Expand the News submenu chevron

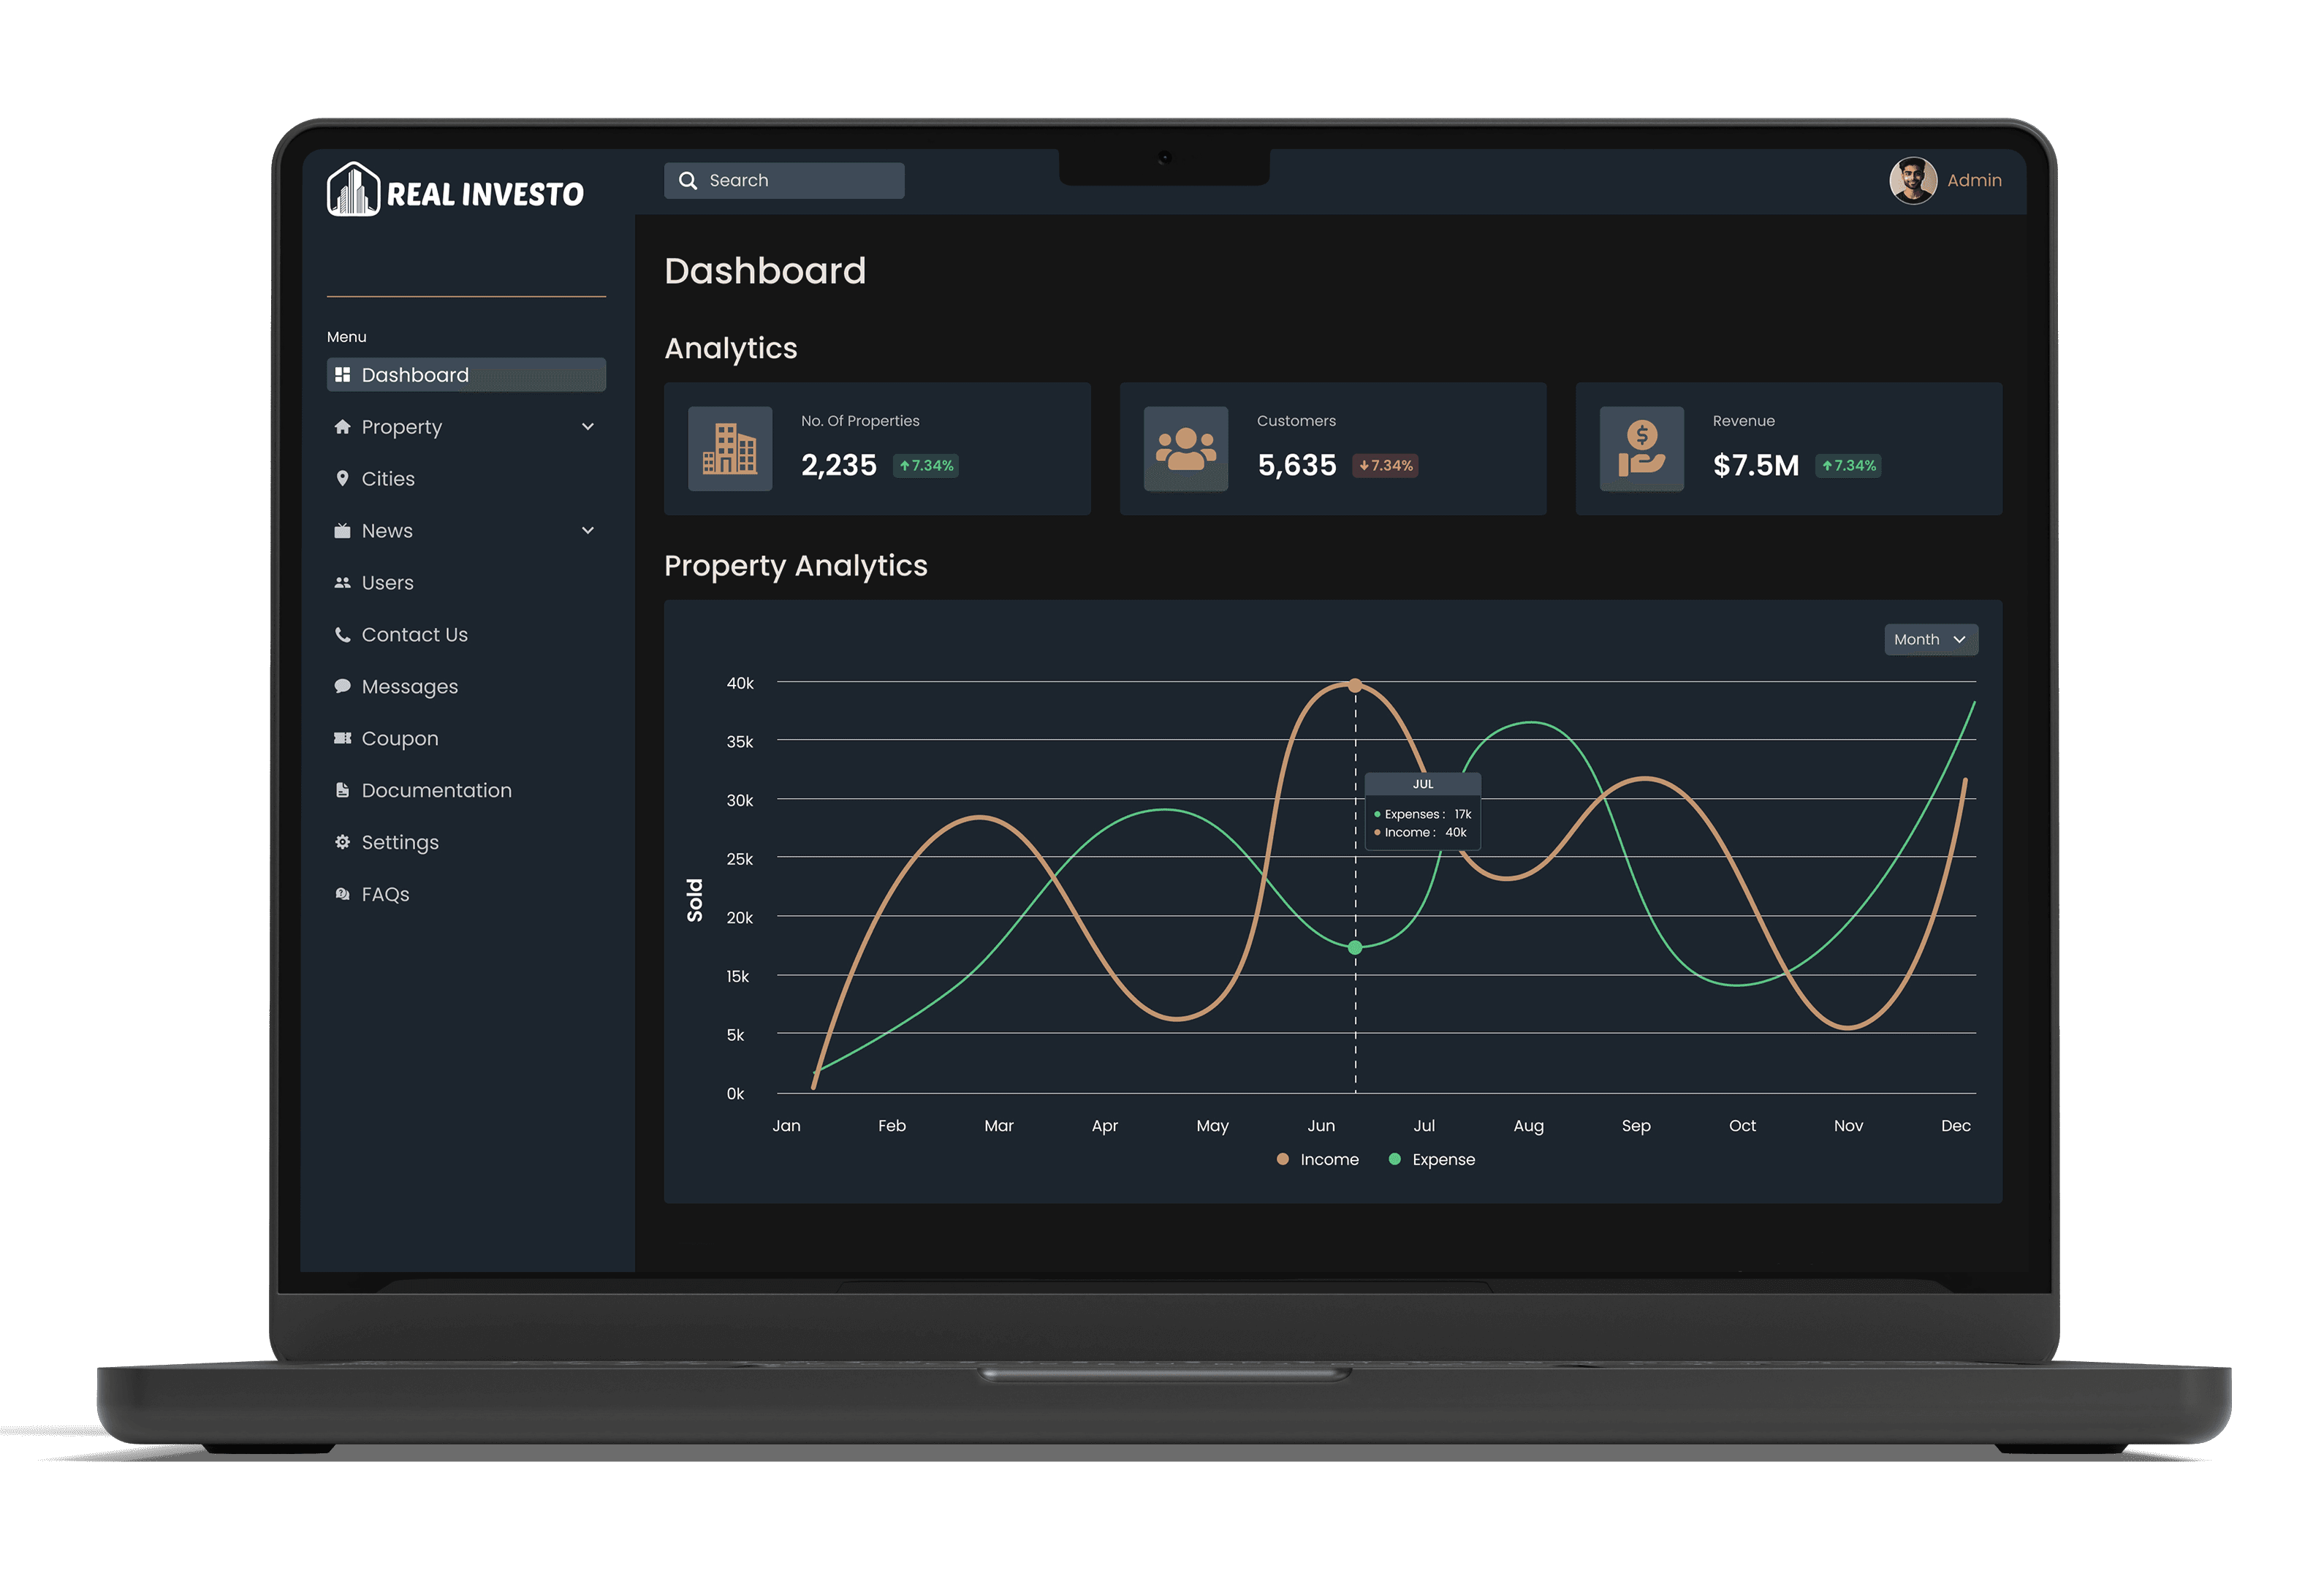[588, 531]
